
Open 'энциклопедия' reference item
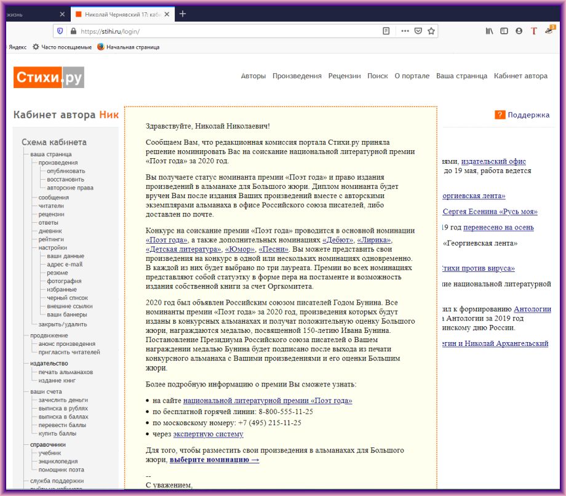pyautogui.click(x=58, y=461)
